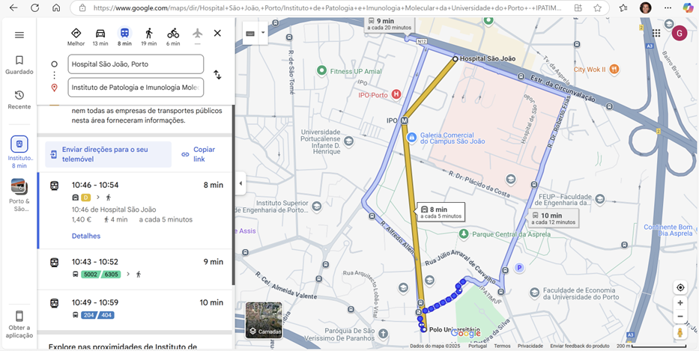Click the Hospital São João origin marker
The image size is (699, 351).
click(x=456, y=59)
